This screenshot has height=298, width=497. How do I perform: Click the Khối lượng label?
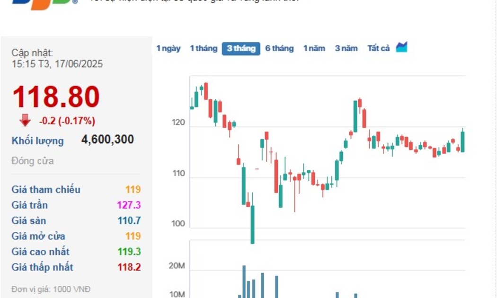point(37,140)
